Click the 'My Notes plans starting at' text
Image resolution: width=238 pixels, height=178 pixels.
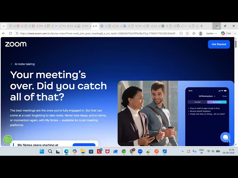pyautogui.click(x=38, y=145)
